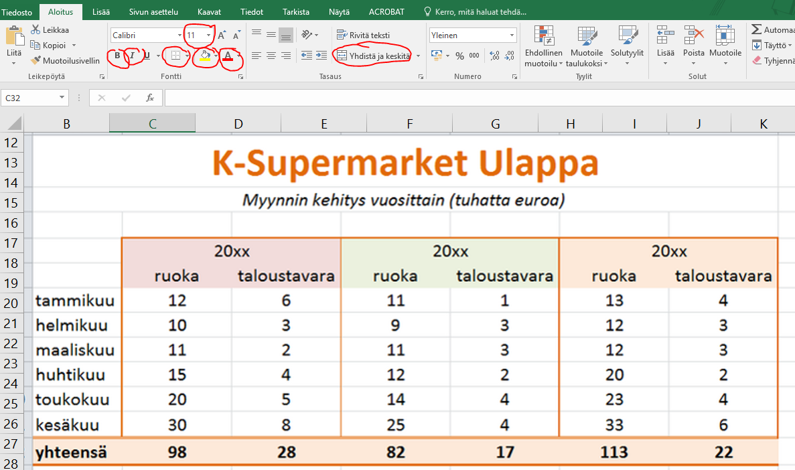Open the Numero dialog launcher
Screen dimensions: 795x470
[x=514, y=76]
